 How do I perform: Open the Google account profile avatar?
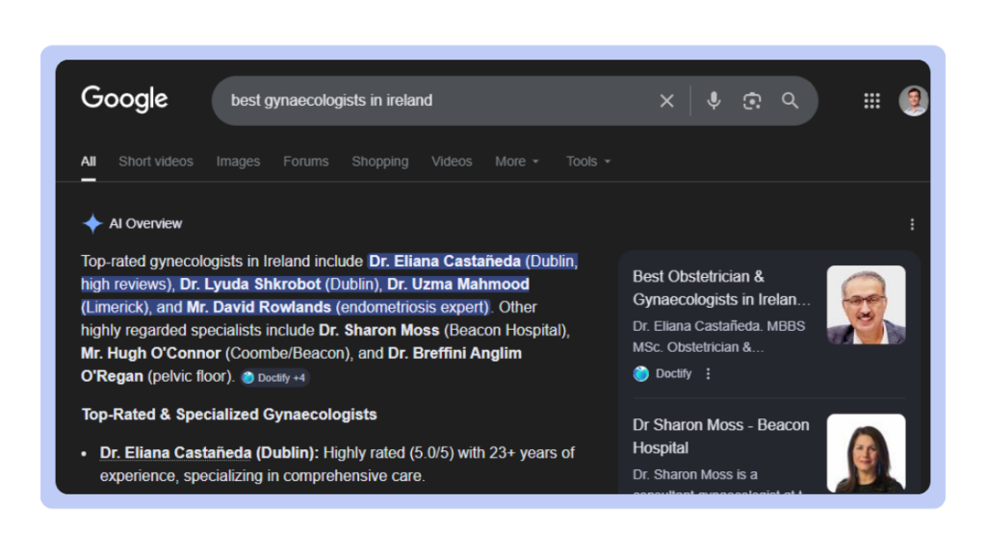click(913, 101)
